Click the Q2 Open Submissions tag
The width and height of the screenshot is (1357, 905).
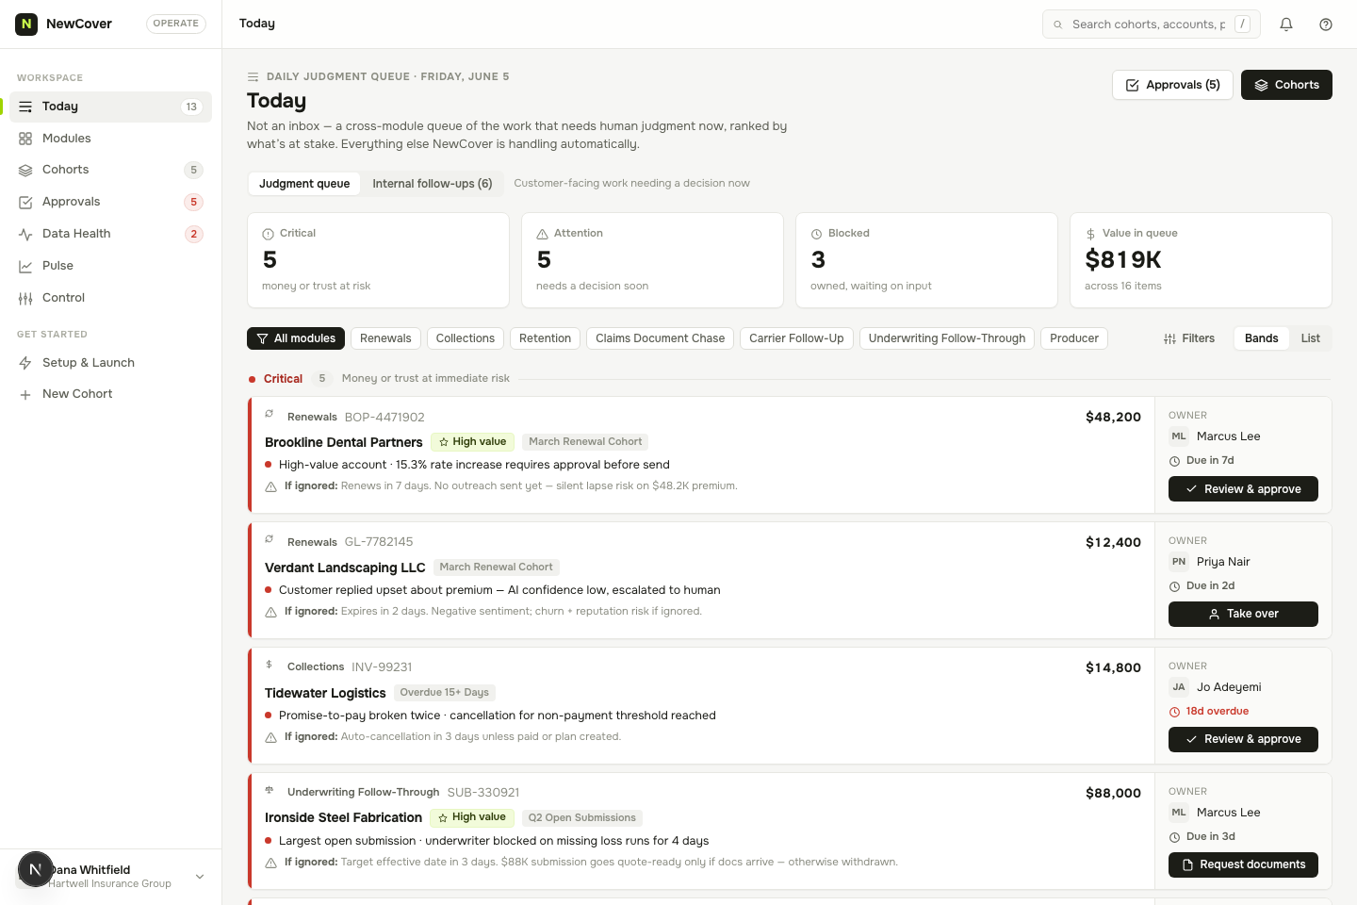pos(581,818)
